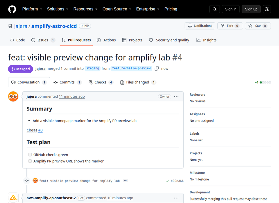Image resolution: width=279 pixels, height=203 pixels.
Task: Click the '11 minutes ago' timestamp
Action: pyautogui.click(x=72, y=96)
